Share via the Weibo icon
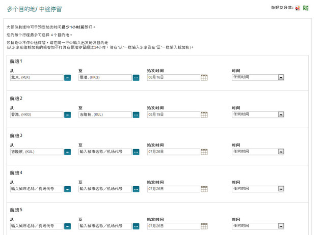This screenshot has width=322, height=235. pos(299,8)
